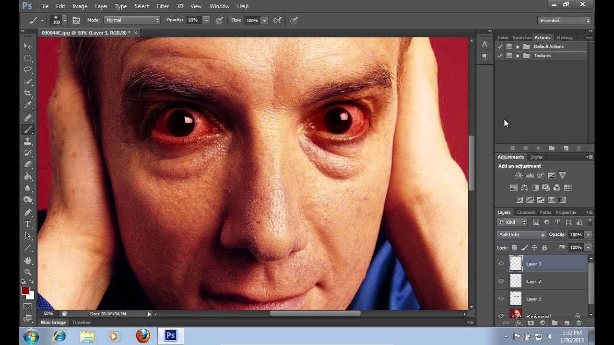Select the Pen tool

click(28, 212)
